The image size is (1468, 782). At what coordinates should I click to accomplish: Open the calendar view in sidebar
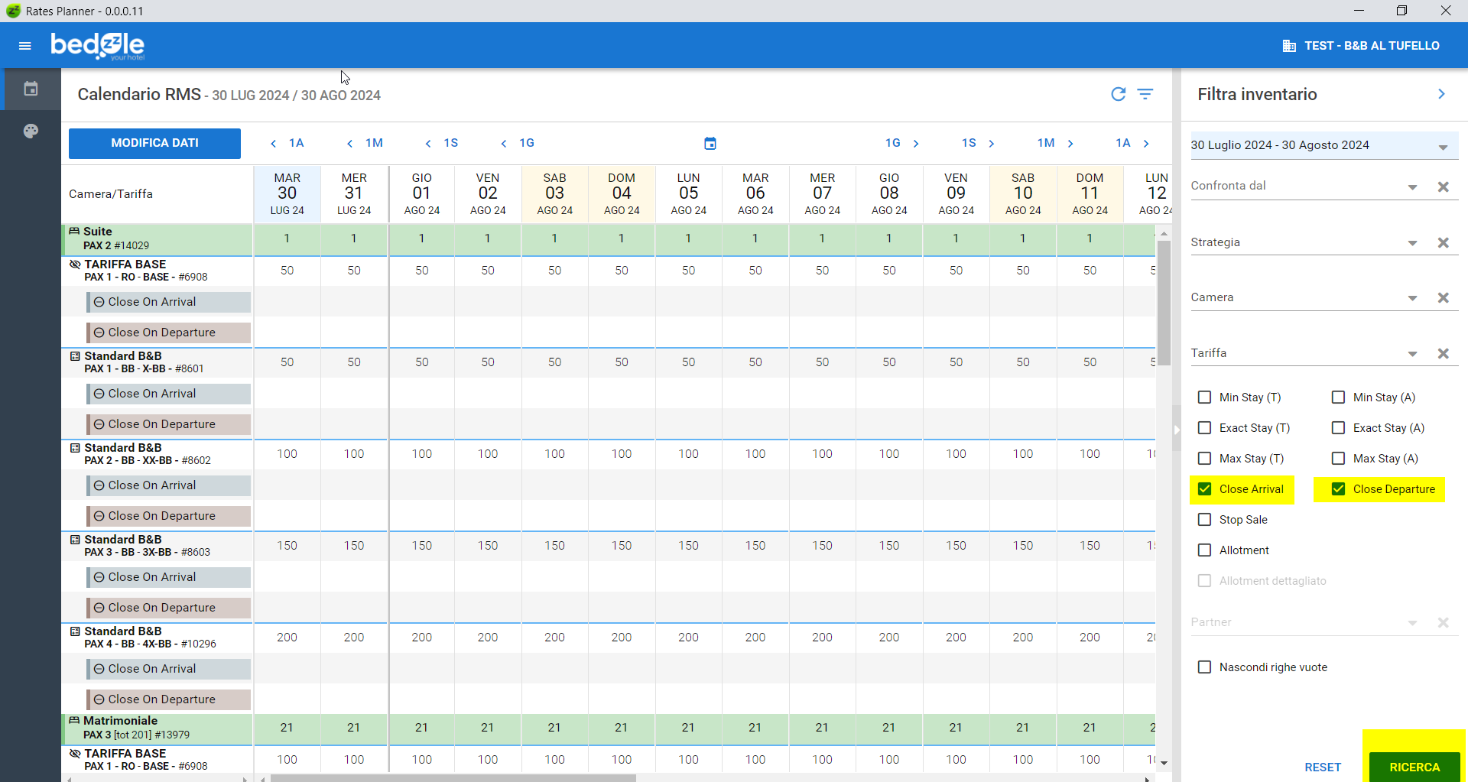[x=31, y=89]
